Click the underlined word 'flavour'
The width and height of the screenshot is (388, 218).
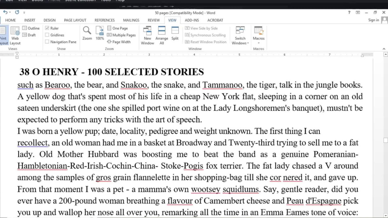tap(180, 201)
